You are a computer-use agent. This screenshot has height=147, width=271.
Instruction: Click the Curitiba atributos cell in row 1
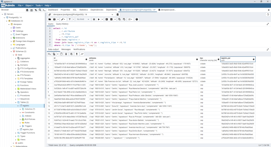(x=143, y=64)
